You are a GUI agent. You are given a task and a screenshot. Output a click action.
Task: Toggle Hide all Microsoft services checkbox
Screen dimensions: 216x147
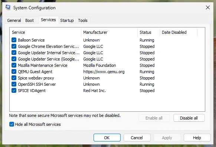(x=12, y=124)
